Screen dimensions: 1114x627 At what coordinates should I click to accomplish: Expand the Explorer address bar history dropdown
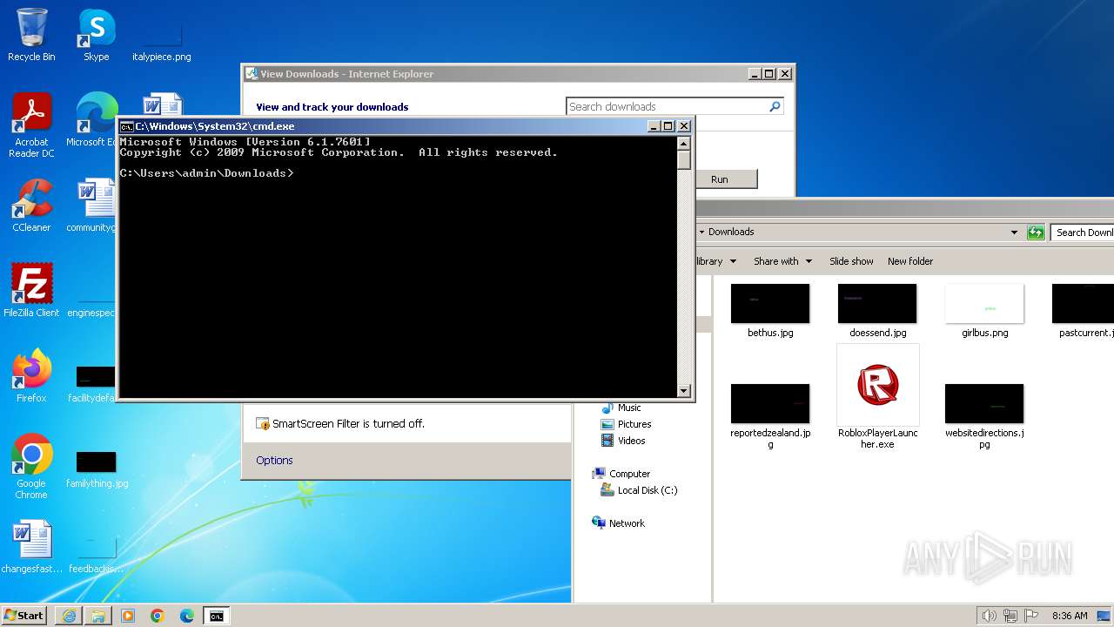click(x=1014, y=233)
